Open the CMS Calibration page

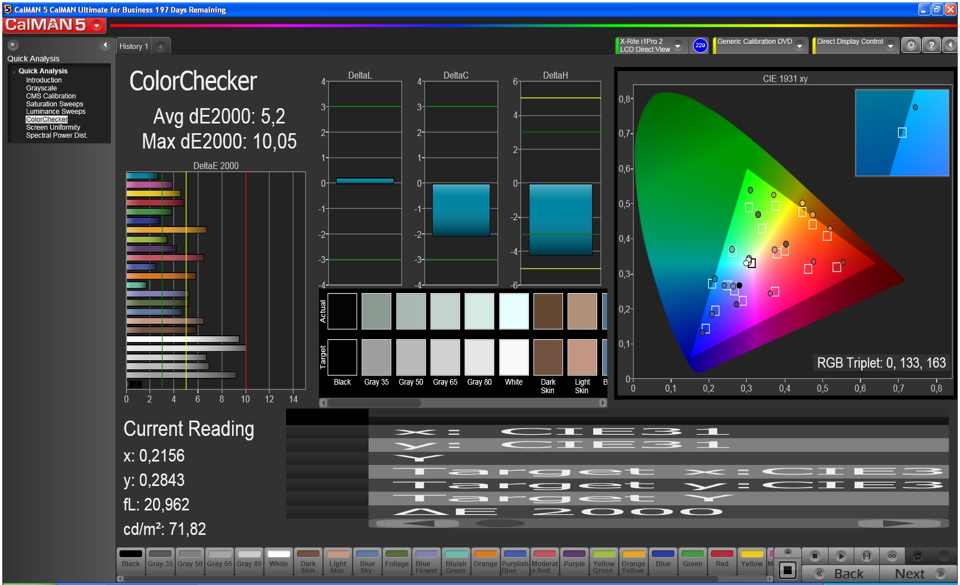[51, 96]
